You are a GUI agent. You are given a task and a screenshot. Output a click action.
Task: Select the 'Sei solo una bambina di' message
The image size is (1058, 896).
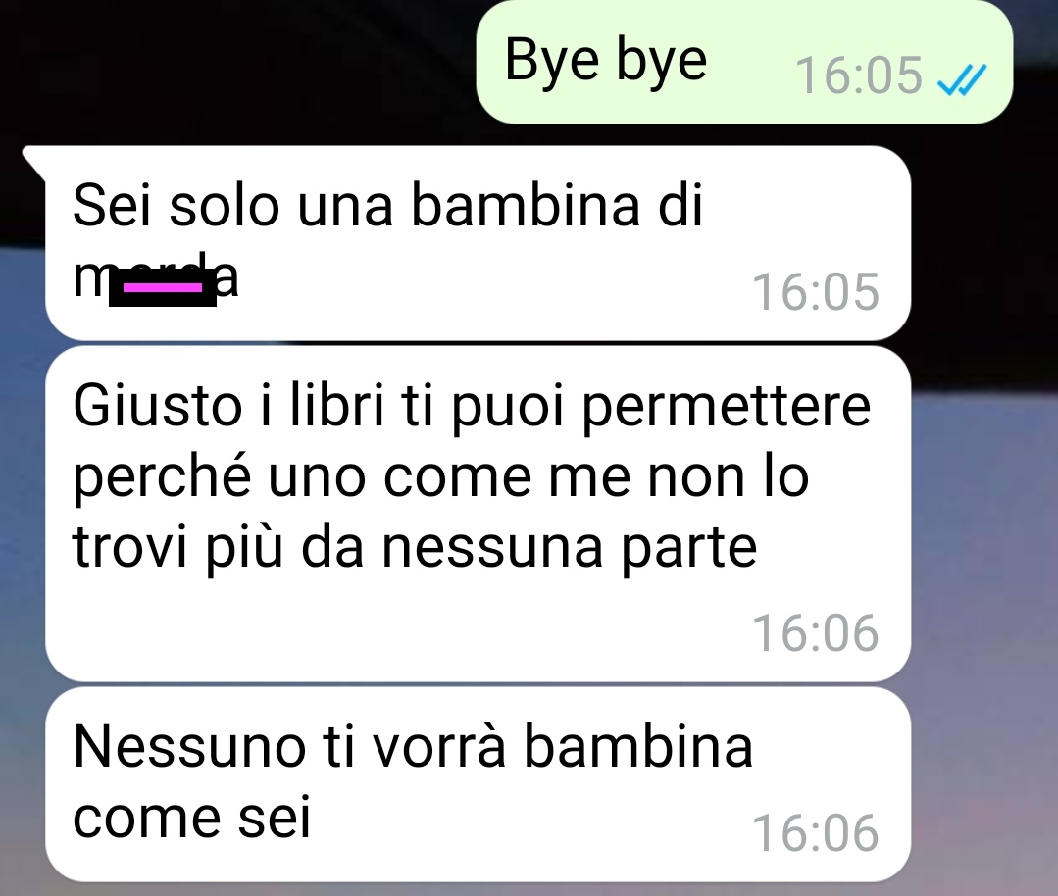pos(478,243)
